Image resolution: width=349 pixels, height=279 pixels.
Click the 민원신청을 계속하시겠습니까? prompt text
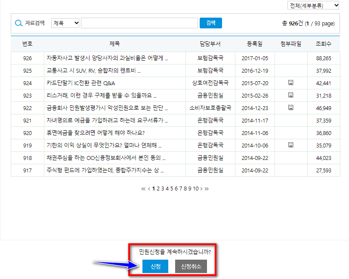175,252
